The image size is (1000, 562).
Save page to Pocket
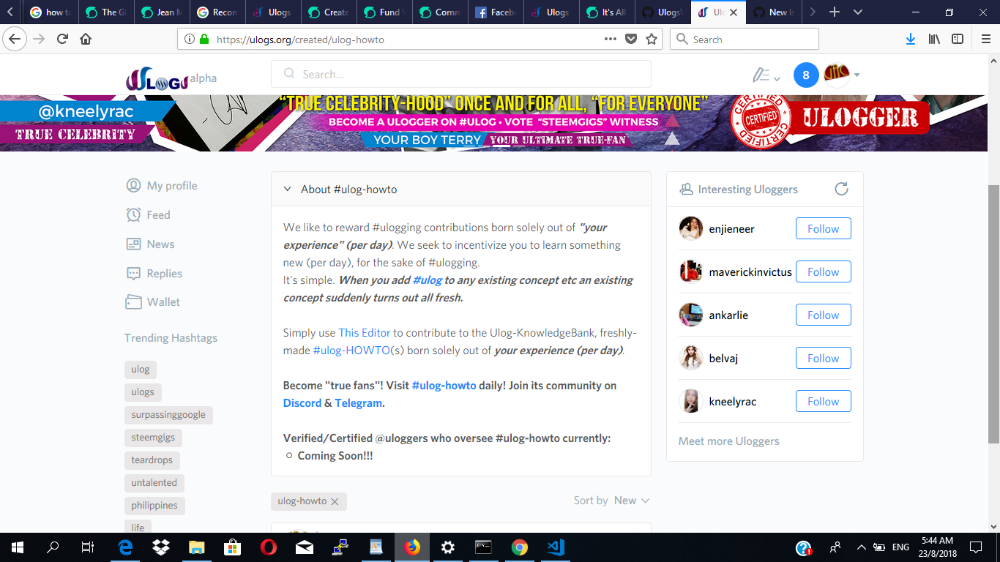pyautogui.click(x=631, y=40)
